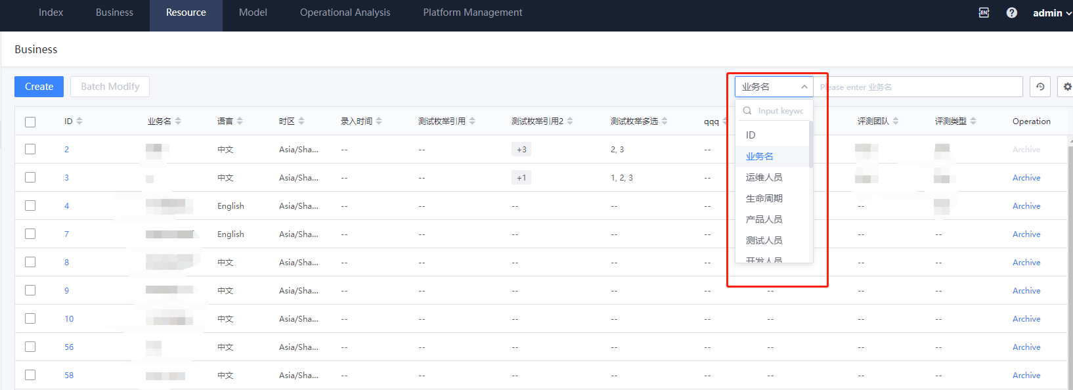The image size is (1073, 390).
Task: Click the search magnifier in dropdown filter
Action: [x=747, y=111]
